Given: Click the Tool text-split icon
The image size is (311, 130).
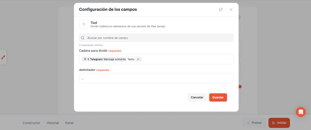Looking at the screenshot, I should (84, 24).
